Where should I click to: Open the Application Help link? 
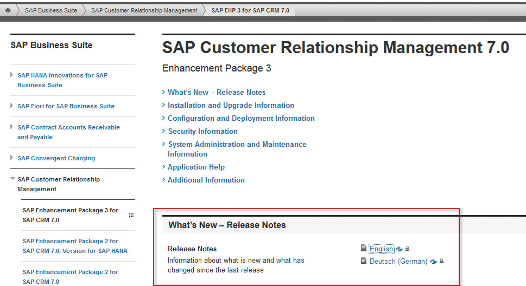tap(196, 167)
